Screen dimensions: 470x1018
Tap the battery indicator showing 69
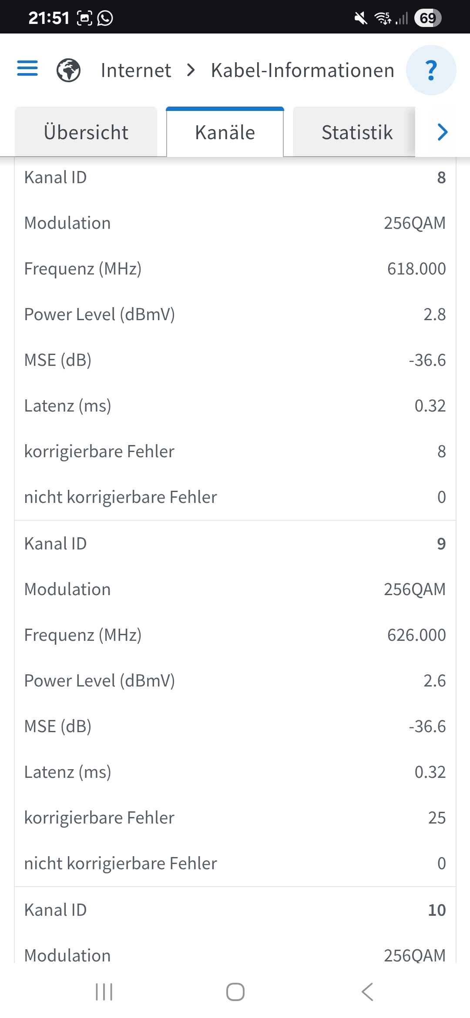click(x=428, y=18)
